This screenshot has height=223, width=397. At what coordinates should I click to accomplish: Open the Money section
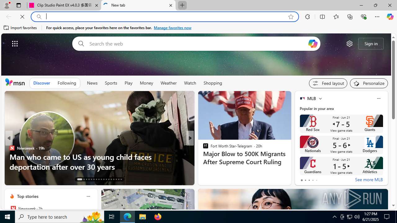146,83
